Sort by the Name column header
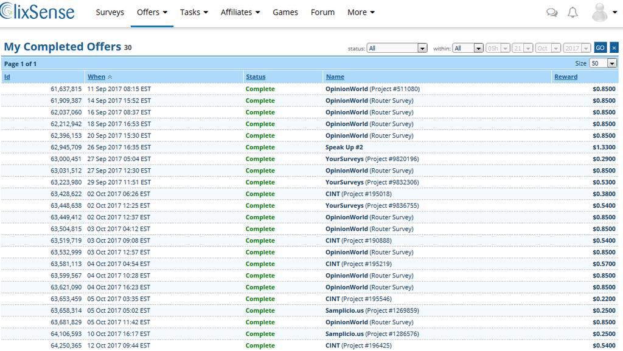Image resolution: width=623 pixels, height=351 pixels. point(335,77)
